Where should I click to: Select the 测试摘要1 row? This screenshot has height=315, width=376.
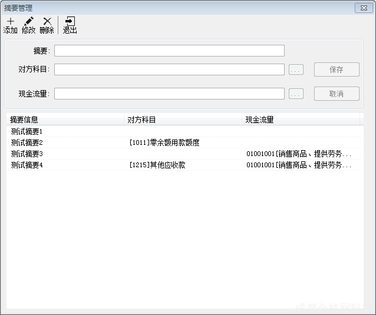[x=27, y=131]
